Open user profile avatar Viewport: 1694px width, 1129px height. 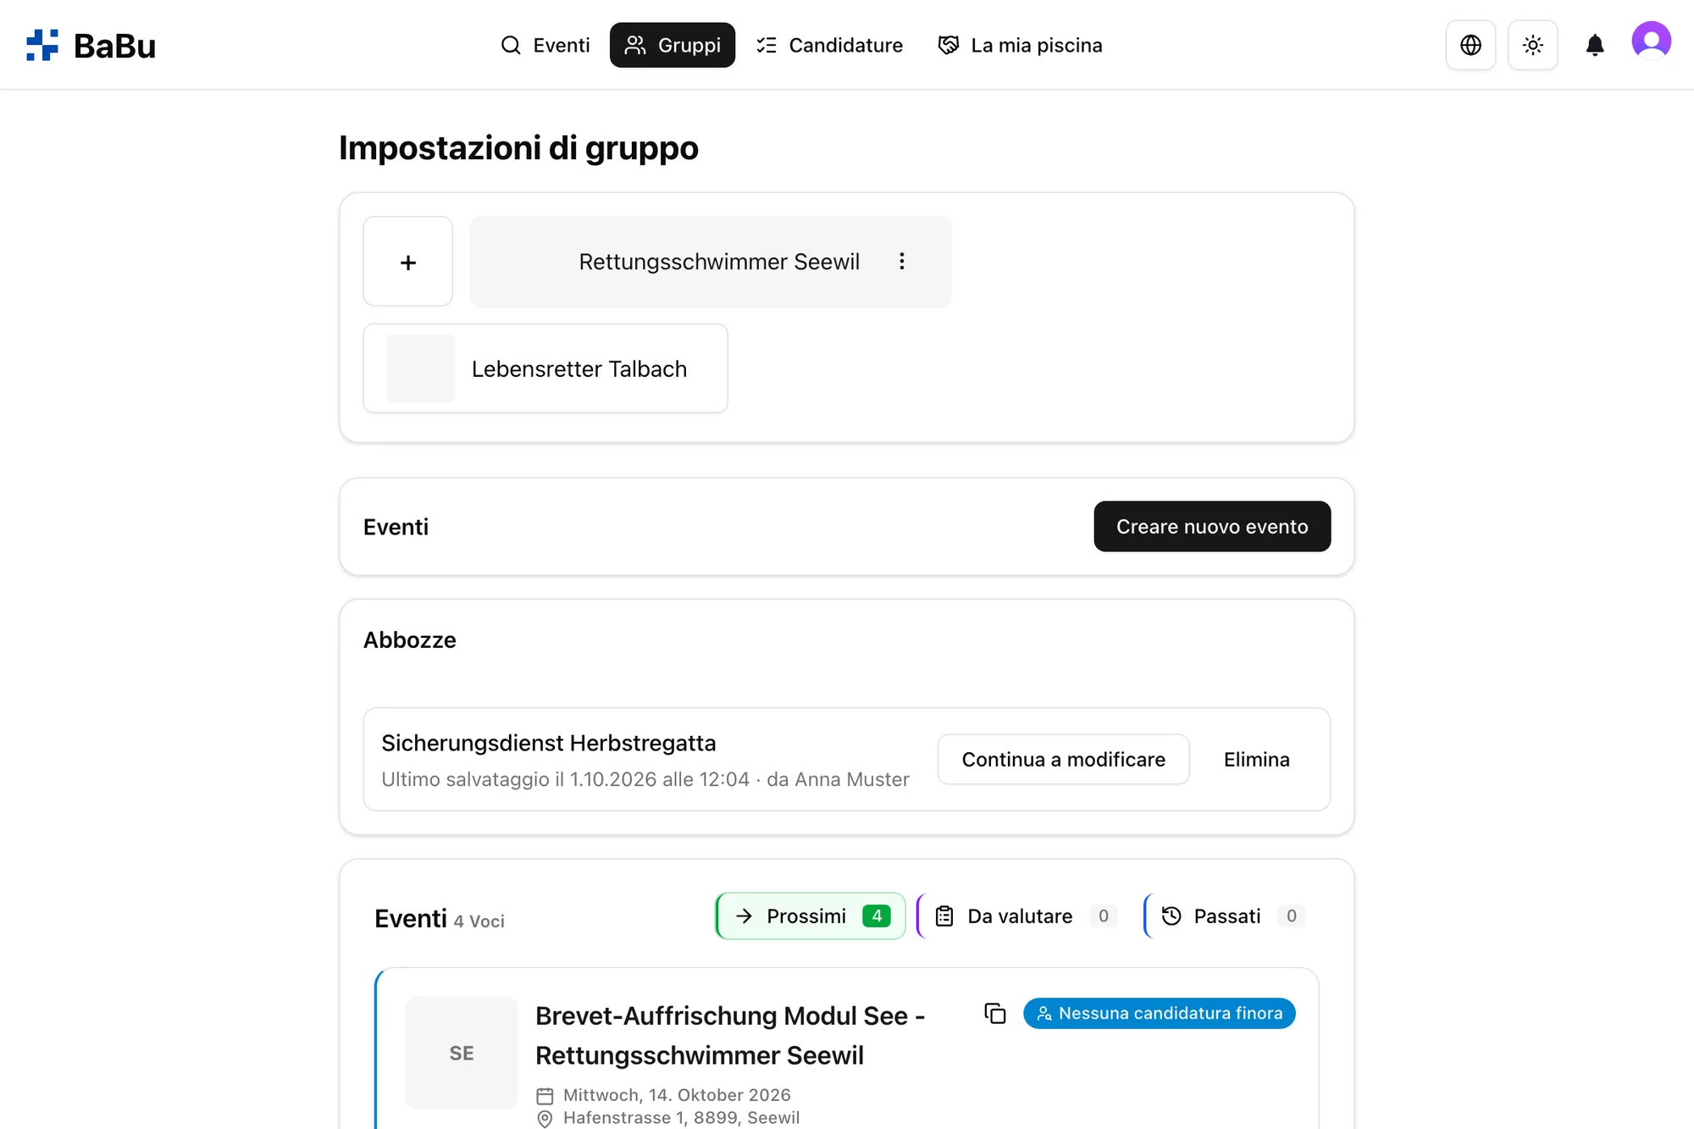click(1651, 41)
